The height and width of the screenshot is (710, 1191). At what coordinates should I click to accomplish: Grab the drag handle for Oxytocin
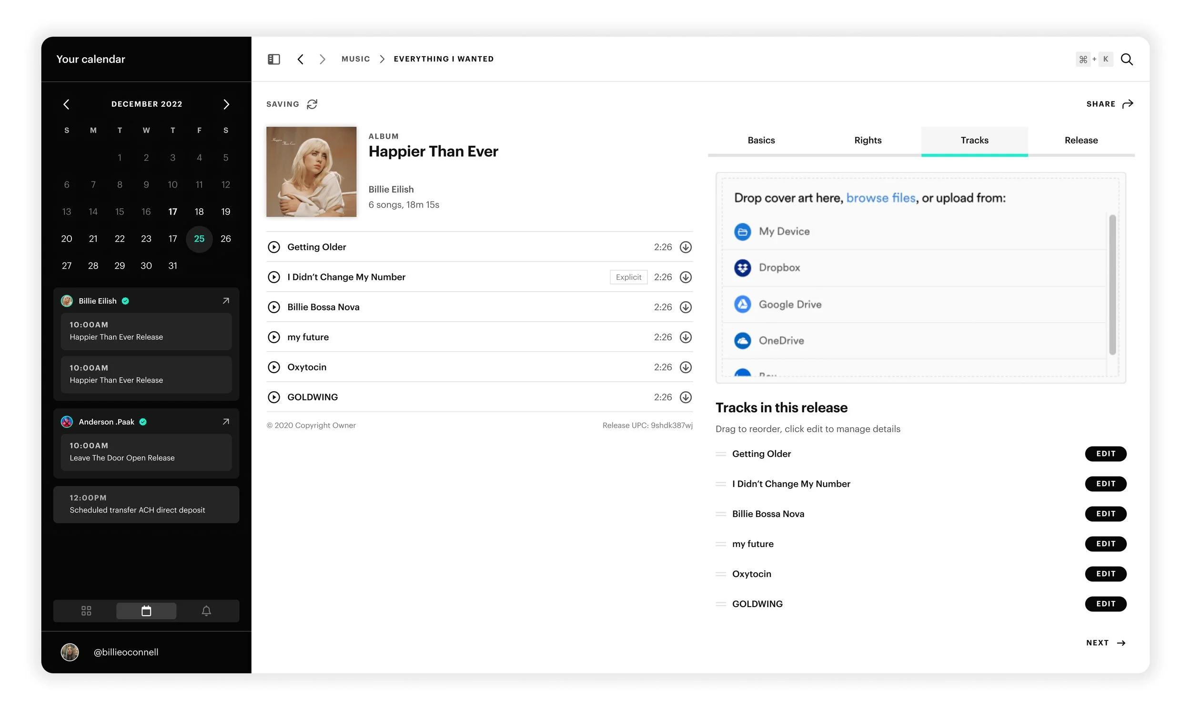[720, 574]
